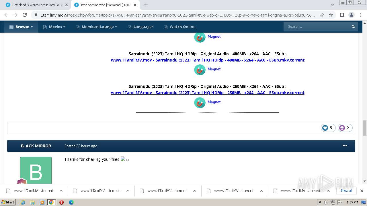Open the Chrome three-dot menu
This screenshot has height=206, width=367.
tap(361, 15)
